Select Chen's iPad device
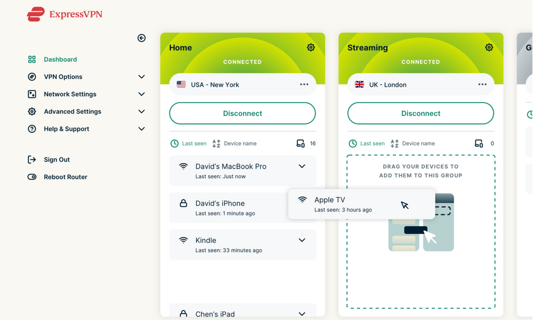 point(242,311)
